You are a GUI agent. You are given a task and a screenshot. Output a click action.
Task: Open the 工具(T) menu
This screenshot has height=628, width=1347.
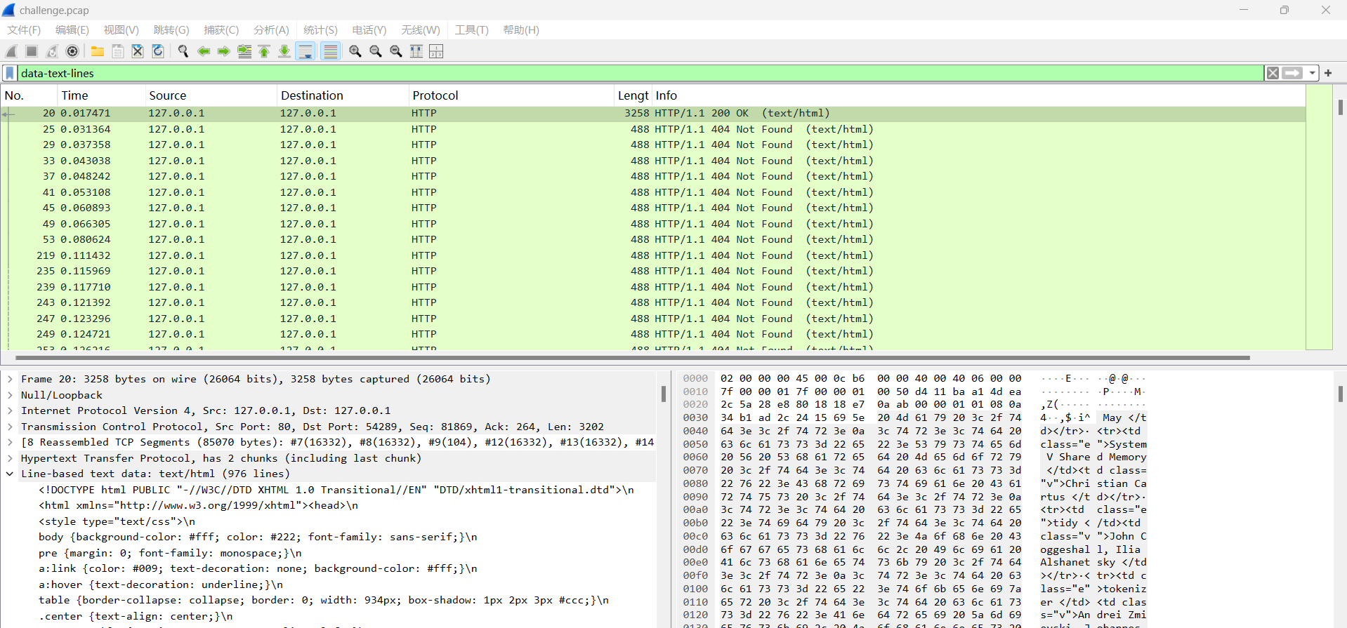coord(471,30)
